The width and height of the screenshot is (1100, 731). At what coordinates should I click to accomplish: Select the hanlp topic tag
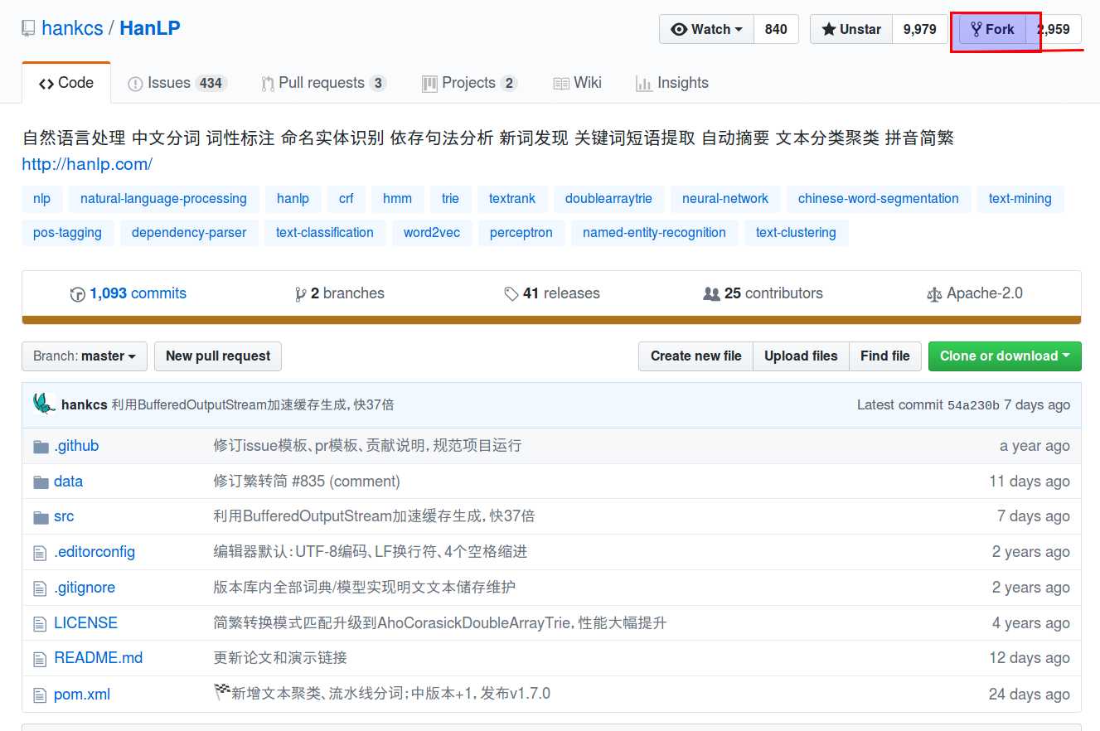(293, 199)
